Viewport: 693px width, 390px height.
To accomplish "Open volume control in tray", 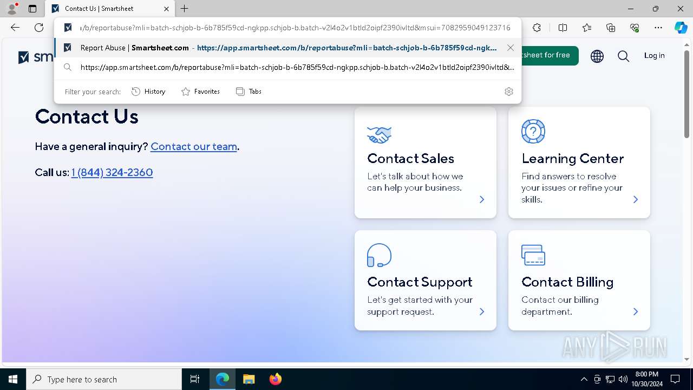I will (623, 379).
